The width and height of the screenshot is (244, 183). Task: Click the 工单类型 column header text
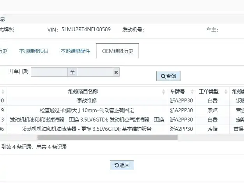coord(209,91)
